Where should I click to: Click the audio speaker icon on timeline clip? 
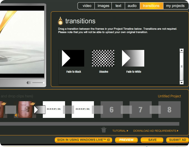click(17, 115)
